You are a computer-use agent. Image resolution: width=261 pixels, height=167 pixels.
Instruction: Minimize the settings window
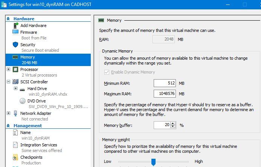(228, 5)
